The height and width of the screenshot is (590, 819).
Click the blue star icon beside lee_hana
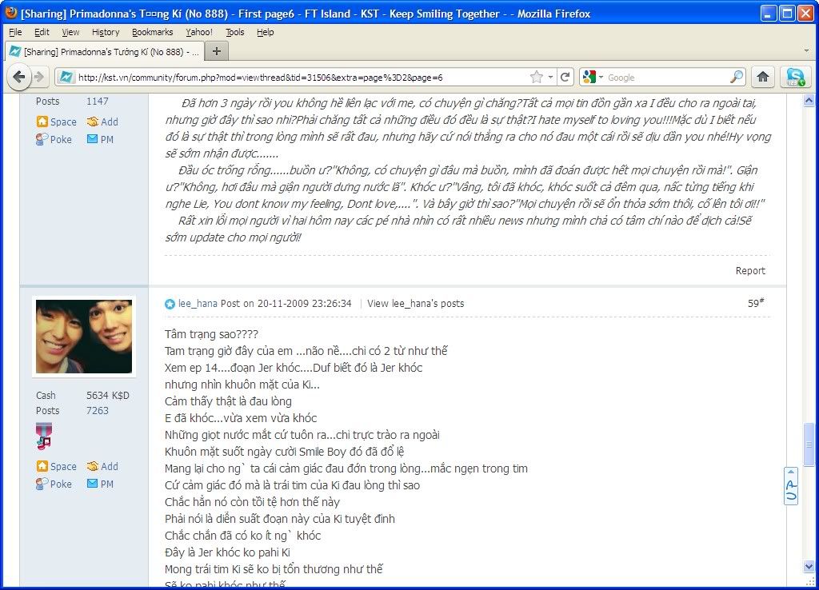pos(170,304)
